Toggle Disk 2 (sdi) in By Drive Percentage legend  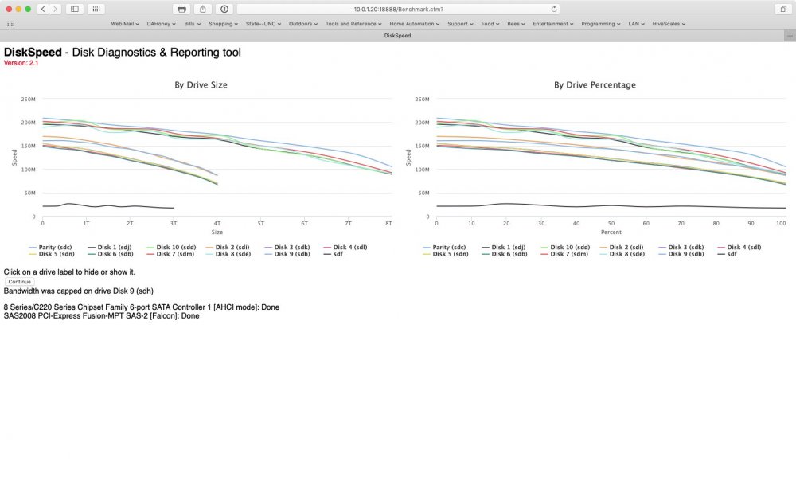pyautogui.click(x=622, y=248)
